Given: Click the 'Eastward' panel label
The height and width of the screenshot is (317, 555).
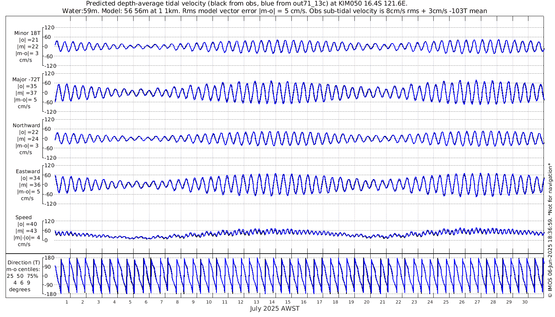Looking at the screenshot, I should coord(28,172).
